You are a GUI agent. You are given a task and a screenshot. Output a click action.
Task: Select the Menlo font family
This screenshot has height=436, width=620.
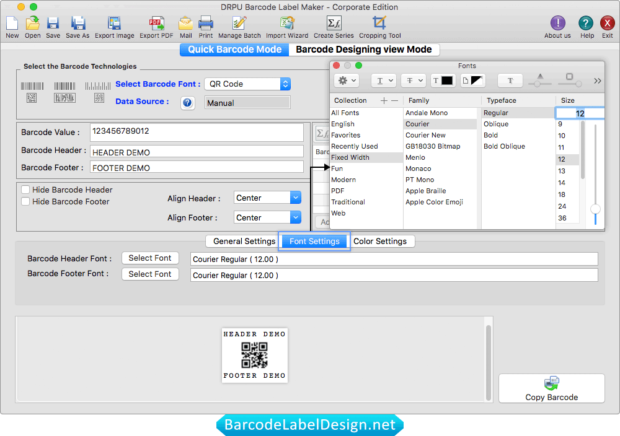click(440, 157)
